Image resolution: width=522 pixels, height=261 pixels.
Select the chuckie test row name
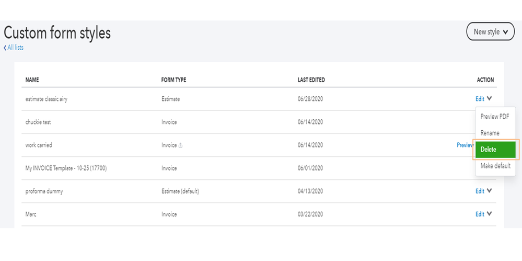click(38, 122)
